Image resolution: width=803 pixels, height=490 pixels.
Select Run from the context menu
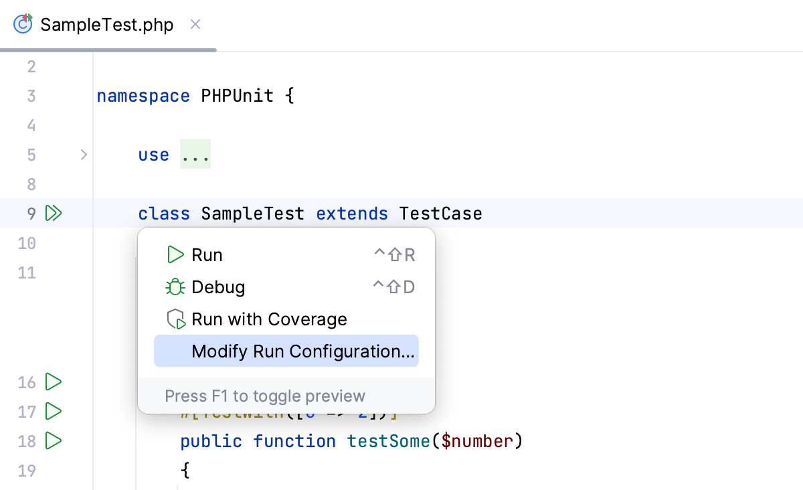207,254
